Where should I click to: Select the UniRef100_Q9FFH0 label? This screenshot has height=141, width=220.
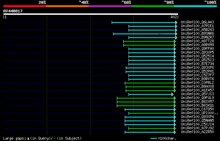197,49
